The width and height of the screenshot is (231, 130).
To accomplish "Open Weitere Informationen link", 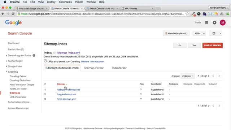I will click(92, 61).
